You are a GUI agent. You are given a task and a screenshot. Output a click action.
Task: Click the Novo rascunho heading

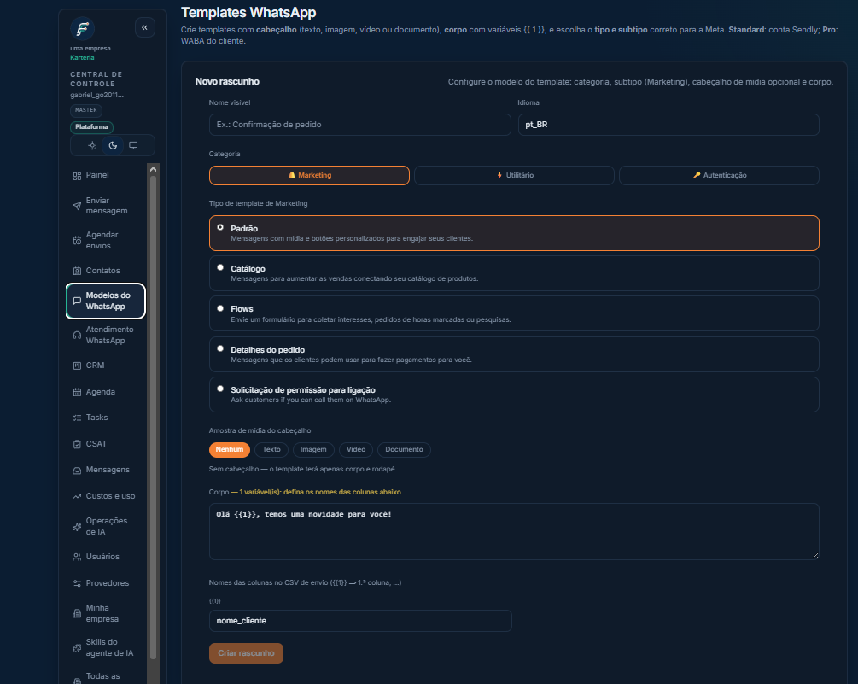point(227,81)
